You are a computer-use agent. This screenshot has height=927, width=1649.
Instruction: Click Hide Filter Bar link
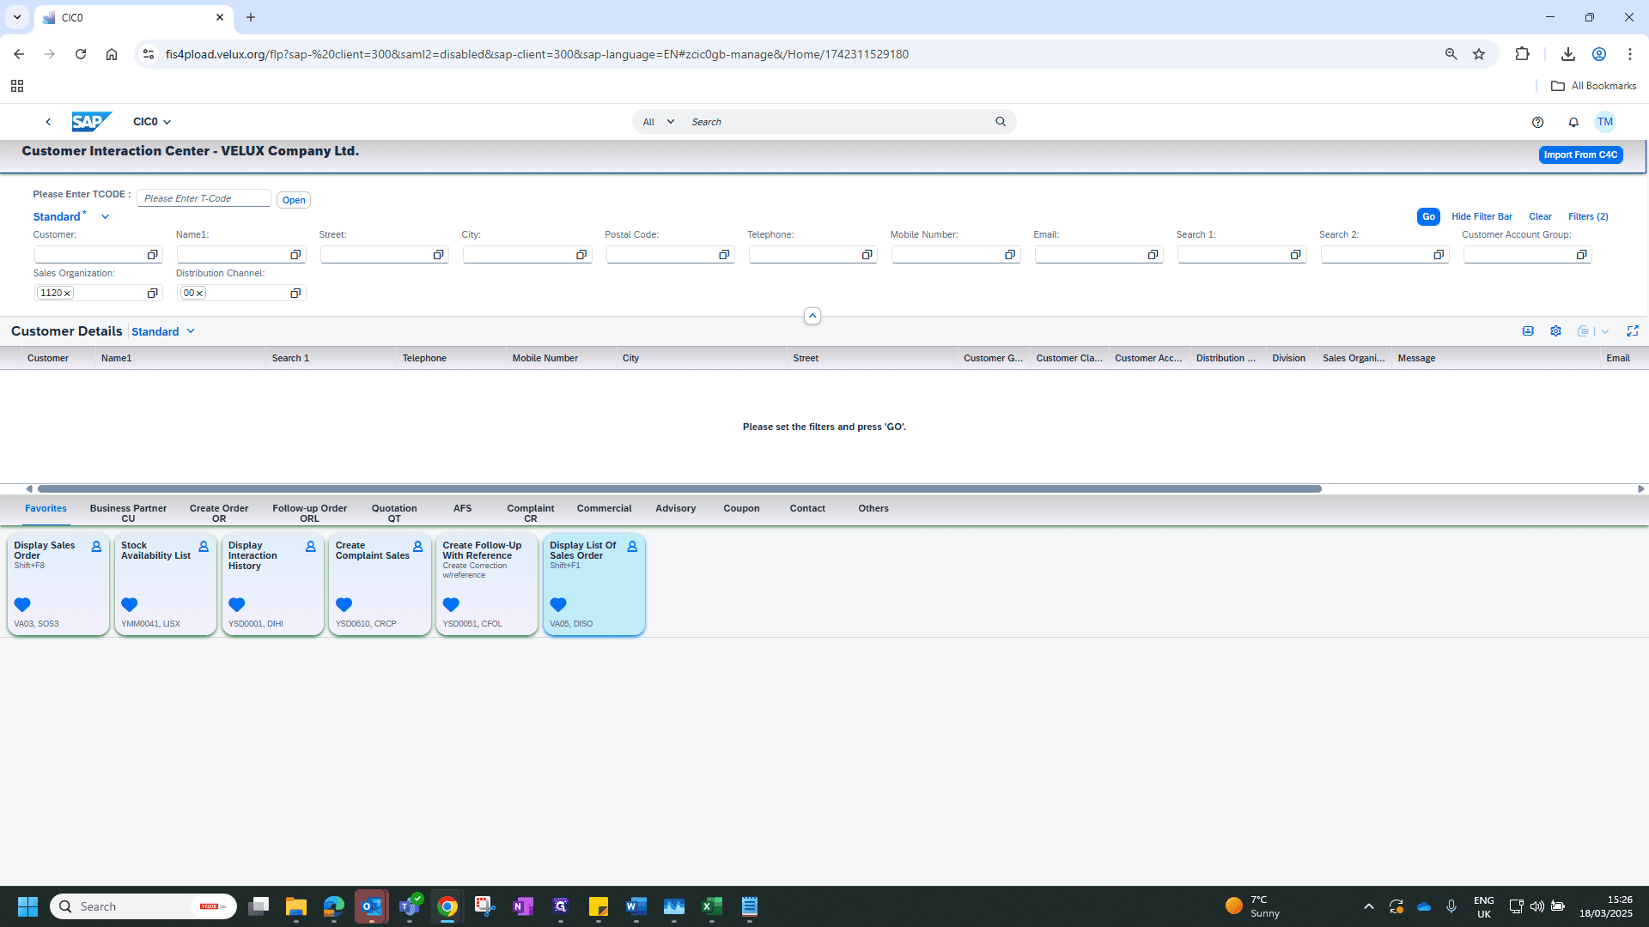1482,217
